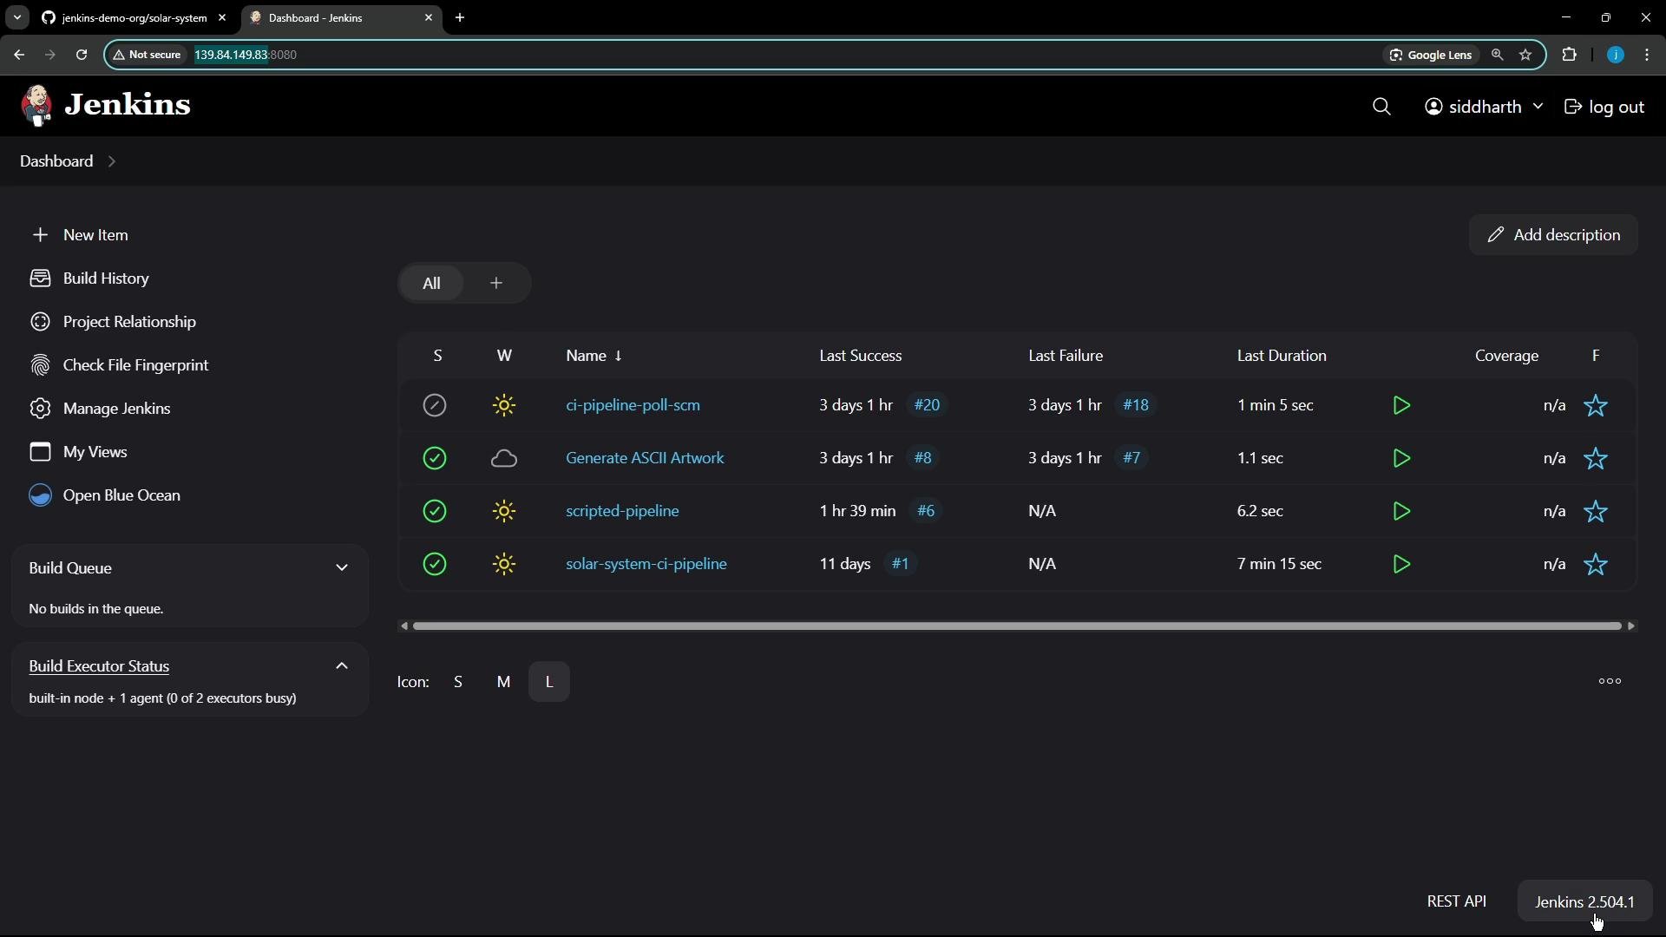
Task: Switch to jenkins-demo-org/solar-system browser tab
Action: coord(134,17)
